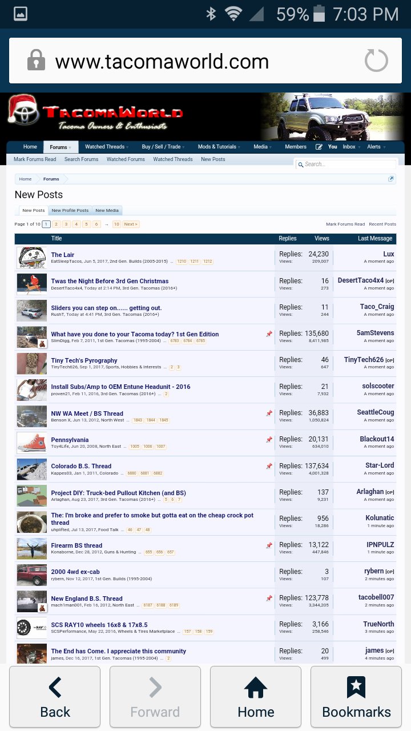This screenshot has width=411, height=731.
Task: Open the Members navigation tab
Action: 296,147
